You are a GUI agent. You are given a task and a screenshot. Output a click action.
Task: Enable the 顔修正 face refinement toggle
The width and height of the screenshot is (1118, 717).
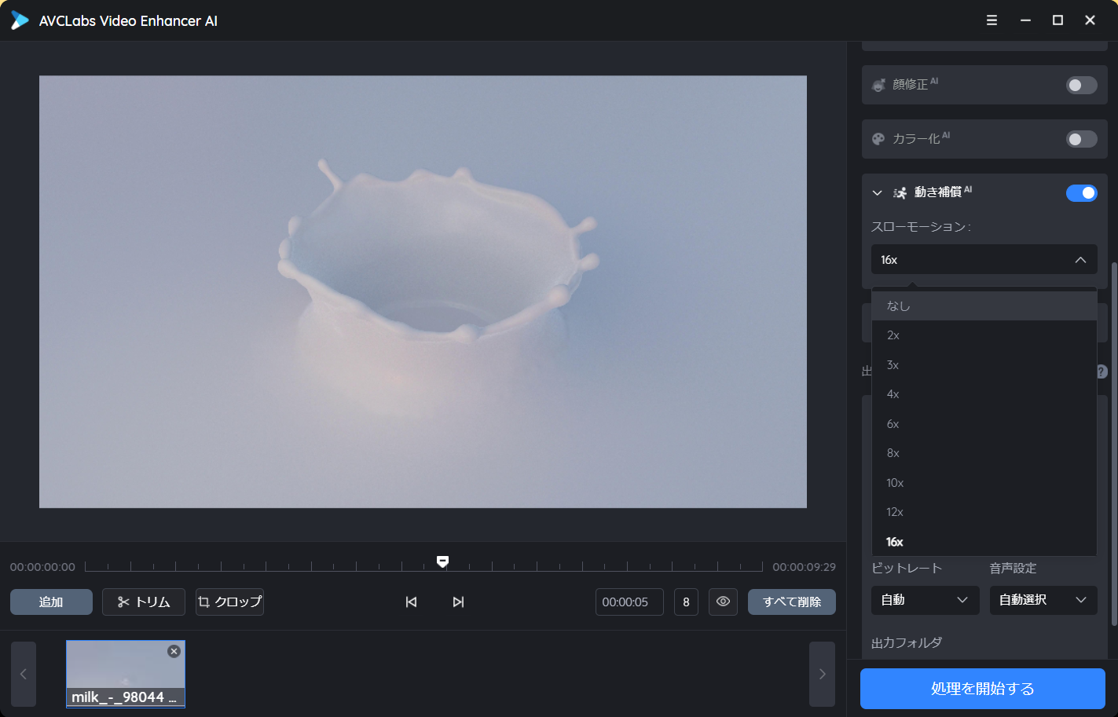tap(1081, 85)
